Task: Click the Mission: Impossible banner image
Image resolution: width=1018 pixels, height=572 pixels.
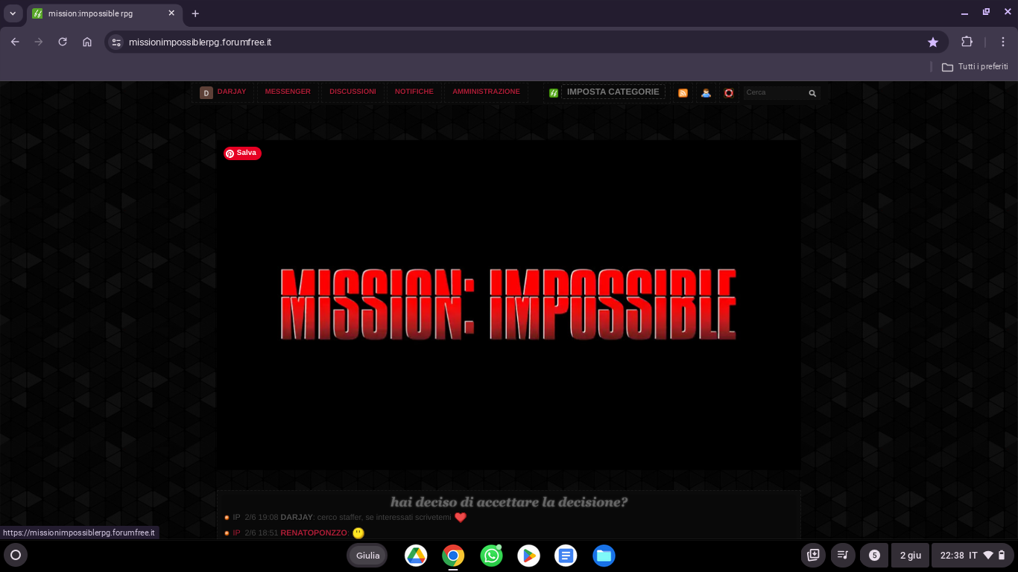Action: pos(508,305)
